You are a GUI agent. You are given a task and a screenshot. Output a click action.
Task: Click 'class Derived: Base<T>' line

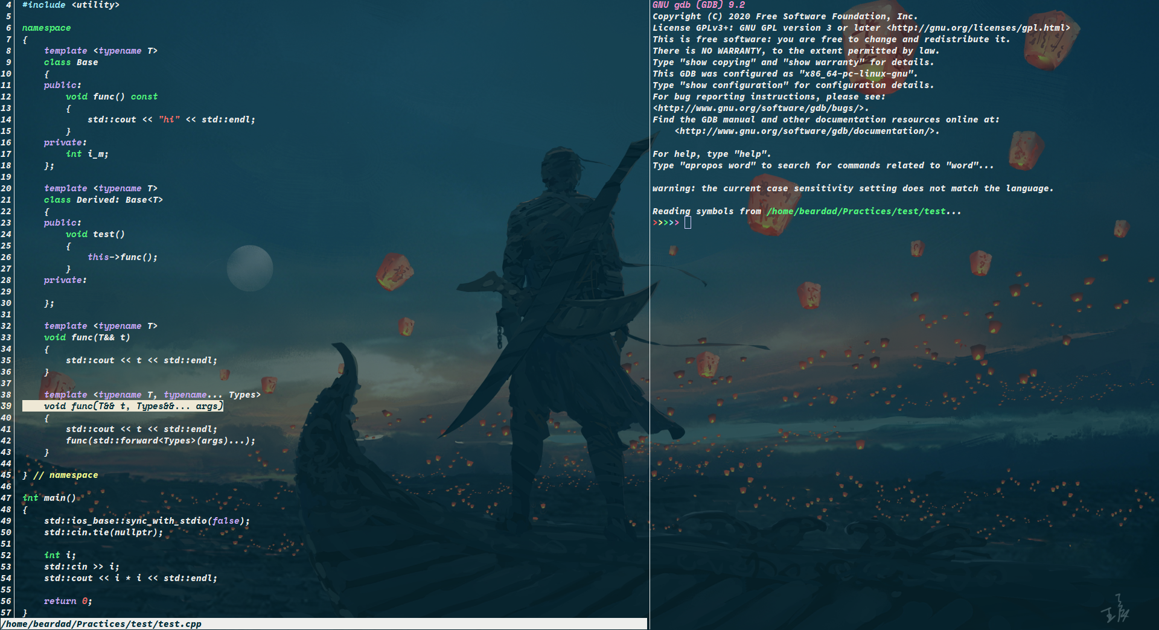tap(103, 200)
